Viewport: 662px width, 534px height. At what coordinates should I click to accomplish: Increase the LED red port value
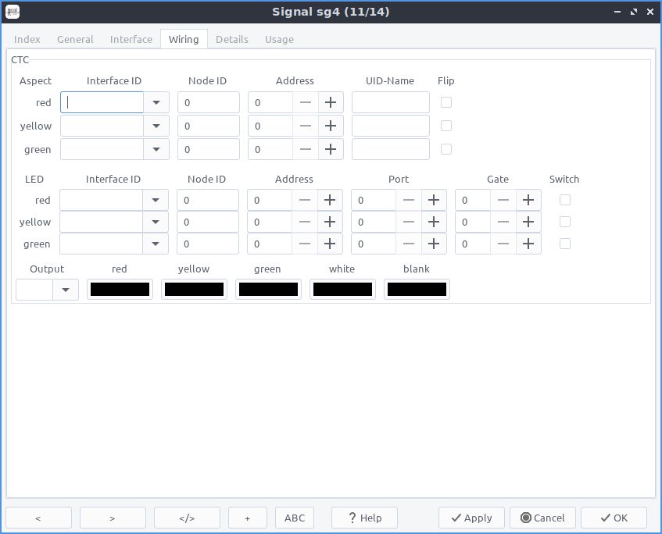[x=434, y=201]
